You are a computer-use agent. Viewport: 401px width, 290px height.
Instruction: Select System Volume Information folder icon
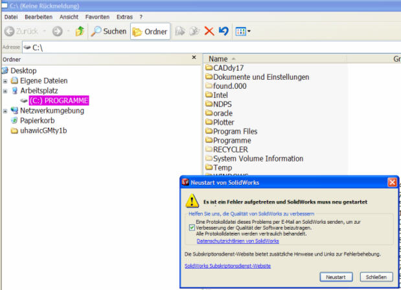(209, 158)
